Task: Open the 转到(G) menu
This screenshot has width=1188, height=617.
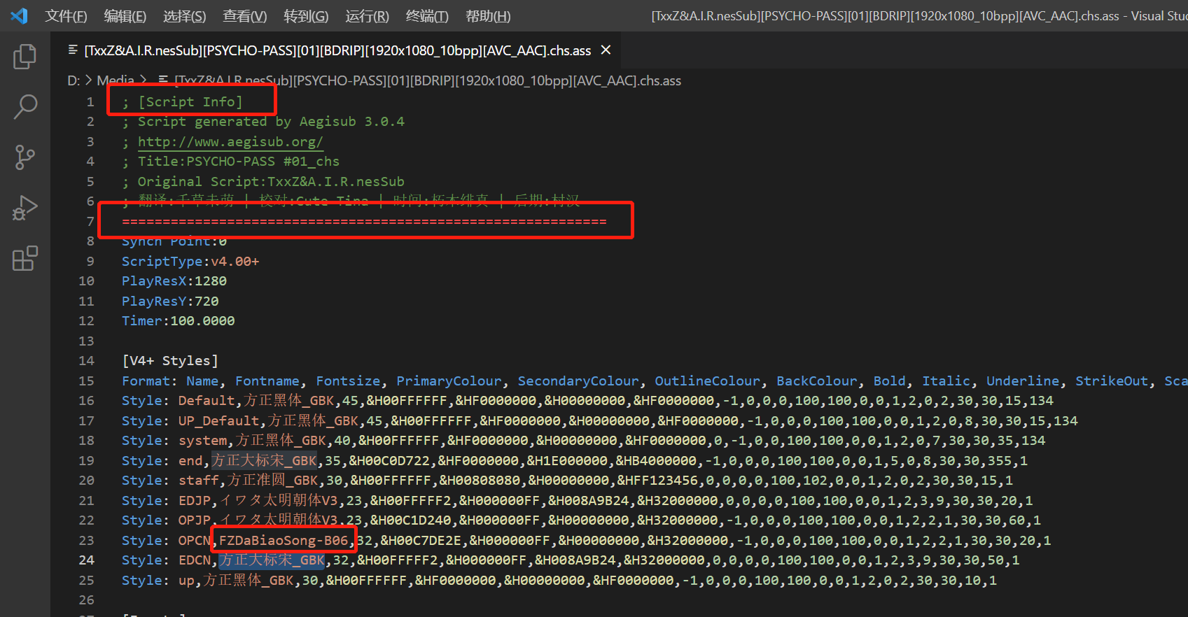Action: coord(306,16)
